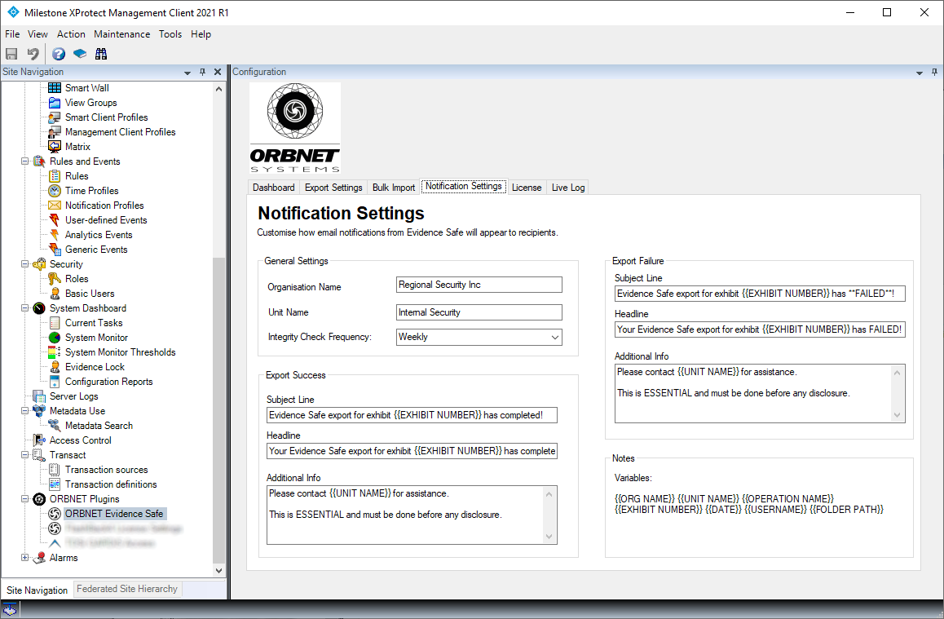
Task: Click the Notification Profiles envelope icon
Action: pos(55,206)
